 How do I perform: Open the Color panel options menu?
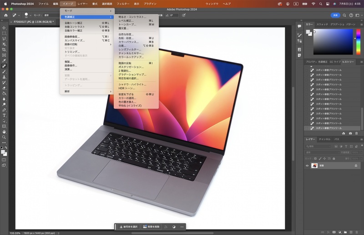pyautogui.click(x=361, y=25)
